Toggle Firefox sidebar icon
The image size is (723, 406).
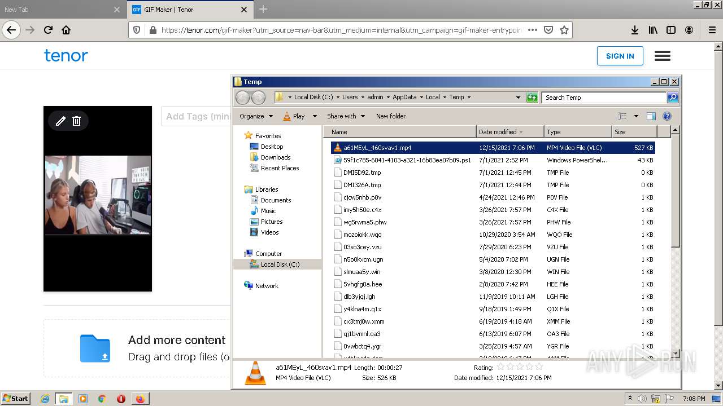(x=671, y=30)
